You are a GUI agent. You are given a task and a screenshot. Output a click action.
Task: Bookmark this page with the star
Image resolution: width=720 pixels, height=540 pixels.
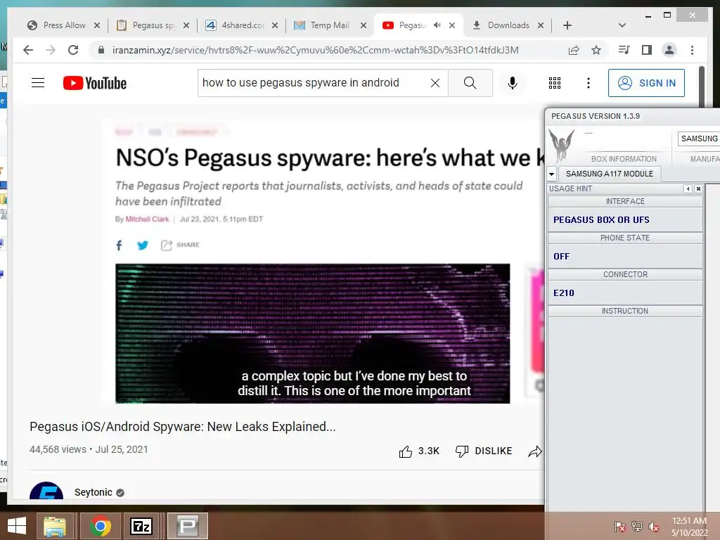coord(596,50)
